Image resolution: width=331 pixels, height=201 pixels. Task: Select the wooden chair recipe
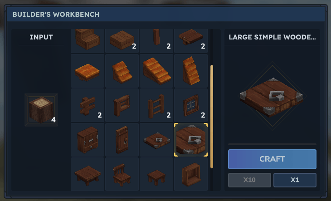pyautogui.click(x=122, y=174)
